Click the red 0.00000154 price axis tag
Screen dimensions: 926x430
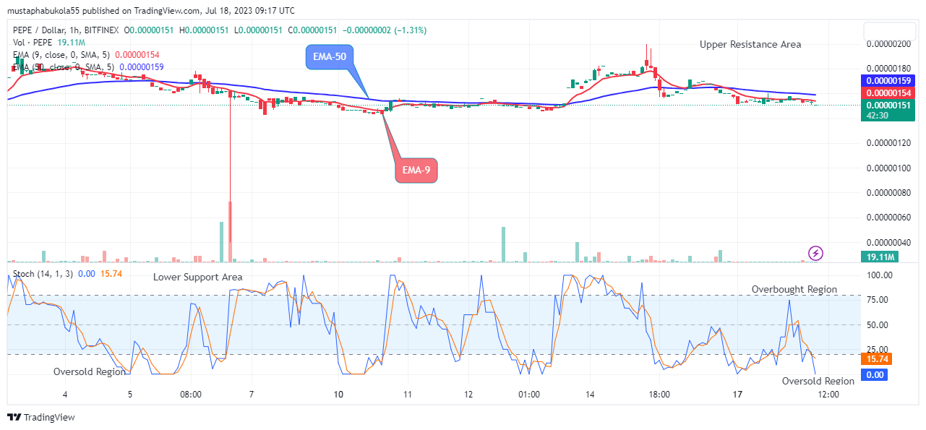(889, 93)
